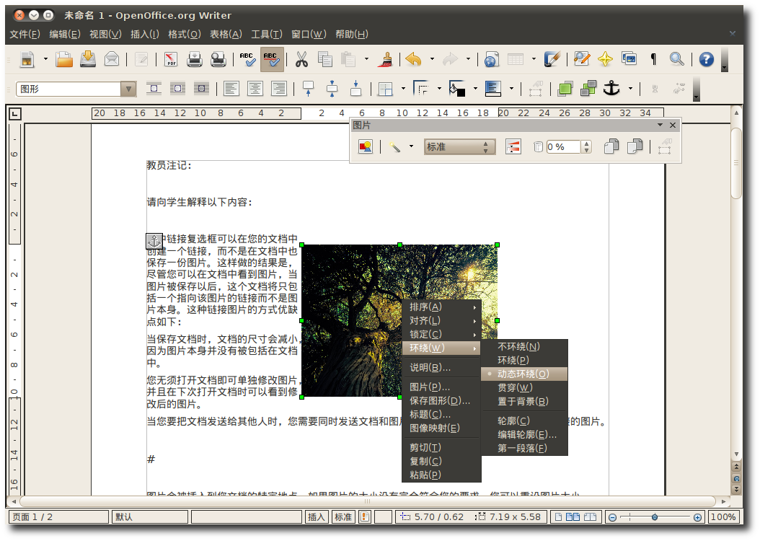Toggle nonprinting characters pilcrow
This screenshot has width=760, height=541.
click(x=653, y=59)
